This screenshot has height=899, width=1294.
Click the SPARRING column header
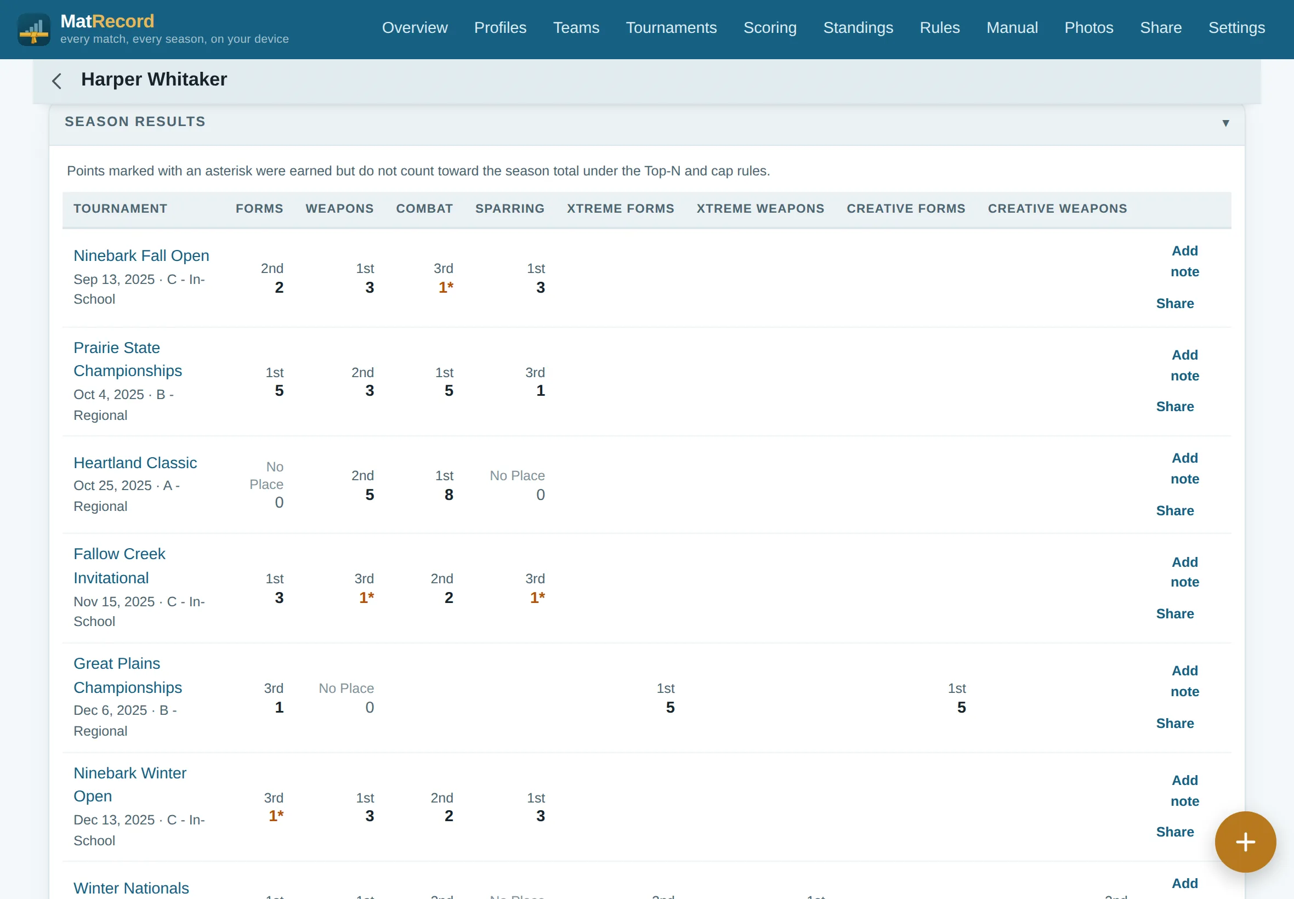click(509, 208)
